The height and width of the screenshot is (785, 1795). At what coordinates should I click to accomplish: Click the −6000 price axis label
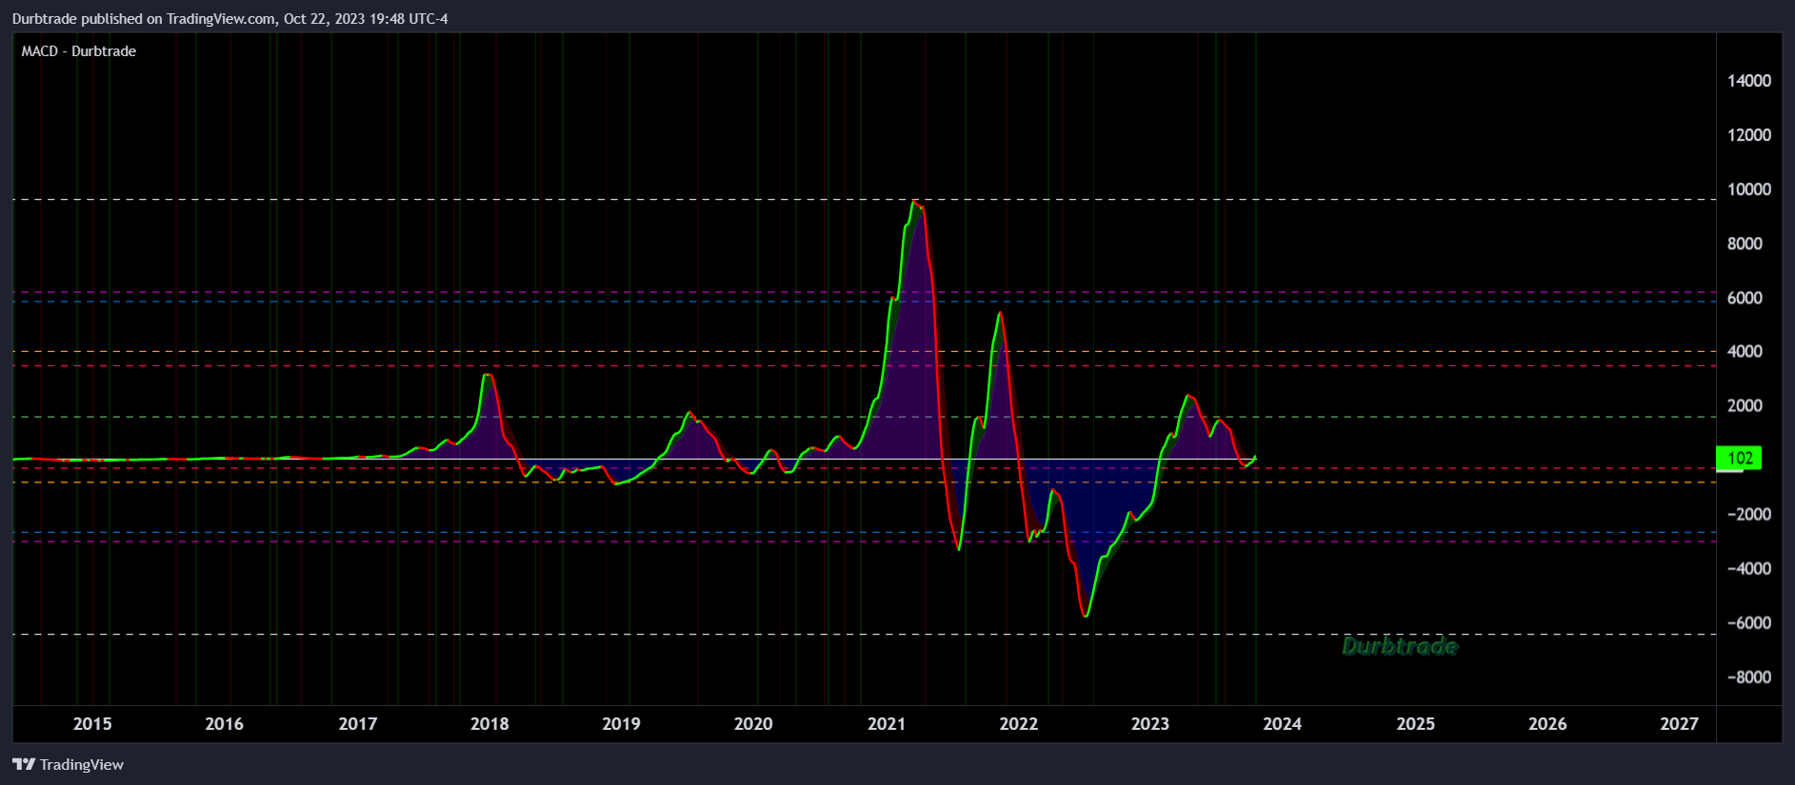pyautogui.click(x=1749, y=622)
